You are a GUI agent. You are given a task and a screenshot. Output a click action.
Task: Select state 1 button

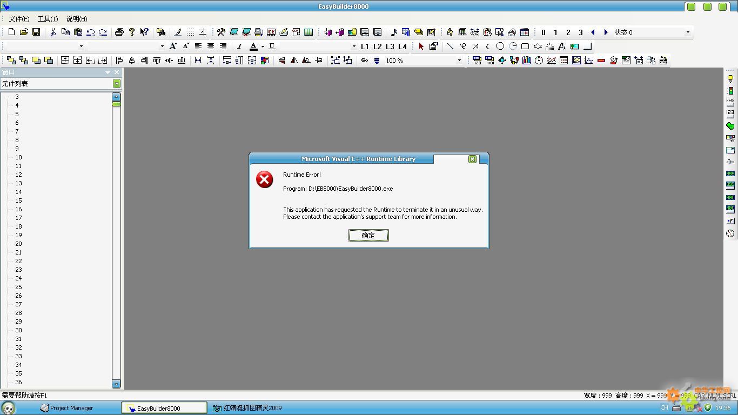tap(556, 32)
